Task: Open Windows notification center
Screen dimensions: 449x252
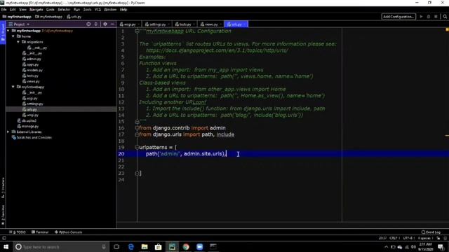Action: tap(441, 246)
